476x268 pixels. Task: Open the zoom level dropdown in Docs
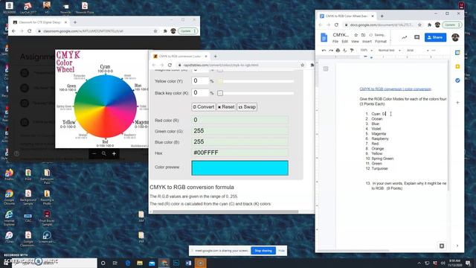(367, 51)
